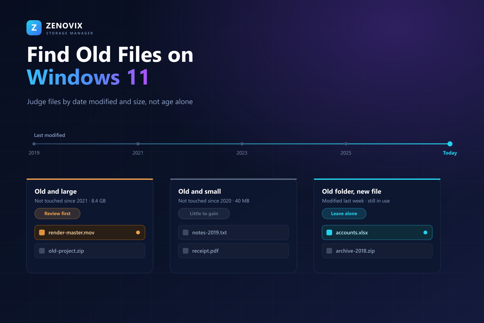Click the Last modified timeline label
Screen dimensions: 484x323
pos(49,135)
